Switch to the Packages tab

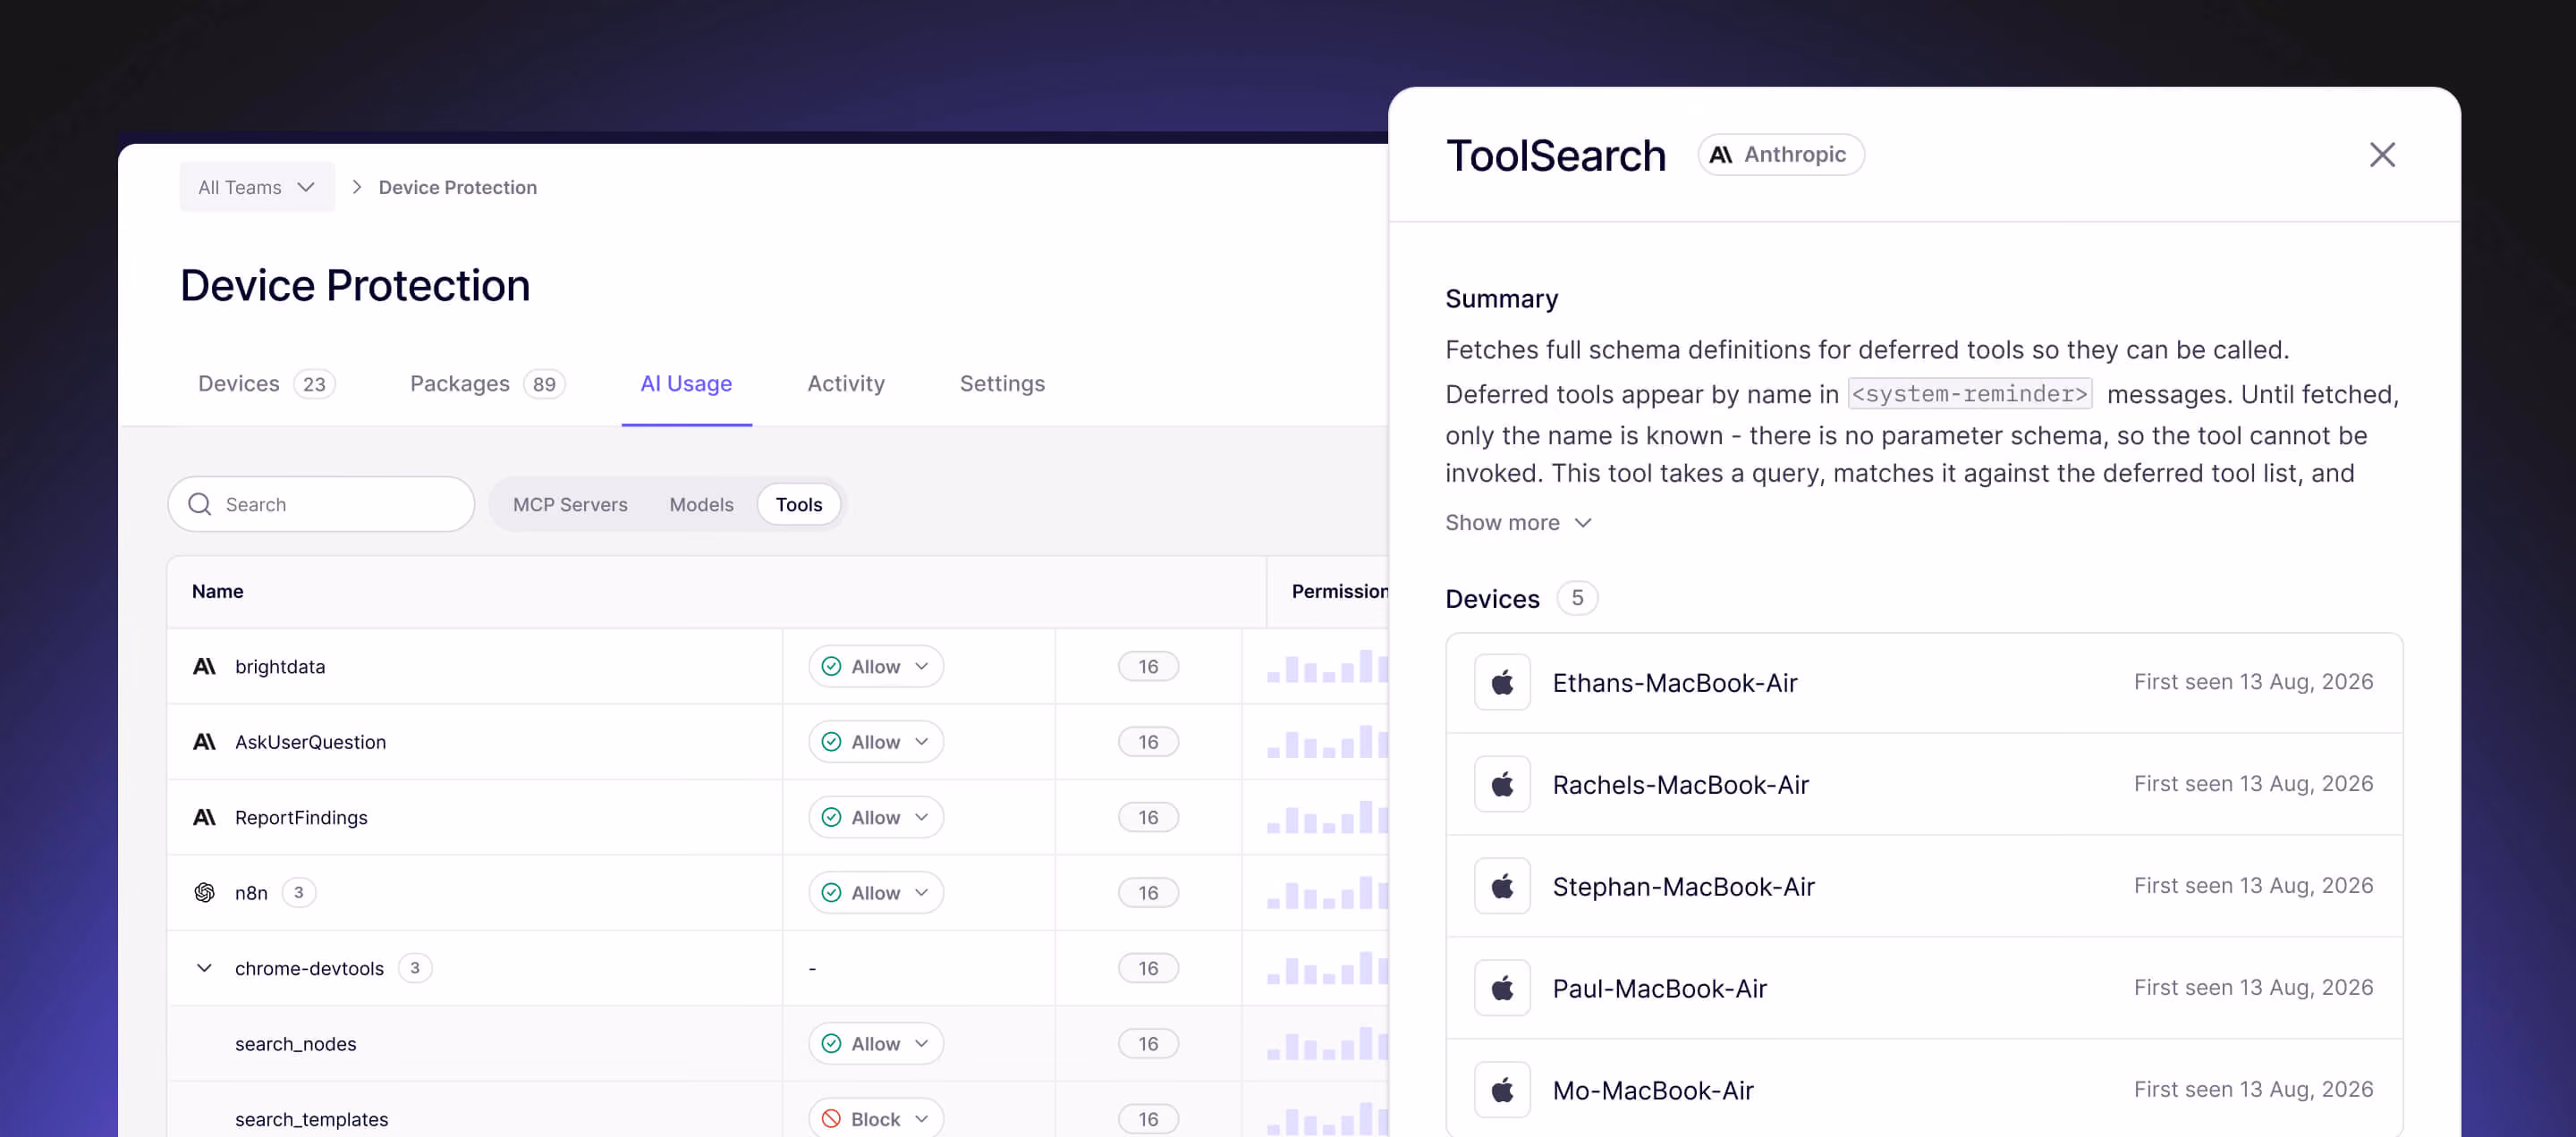(487, 383)
